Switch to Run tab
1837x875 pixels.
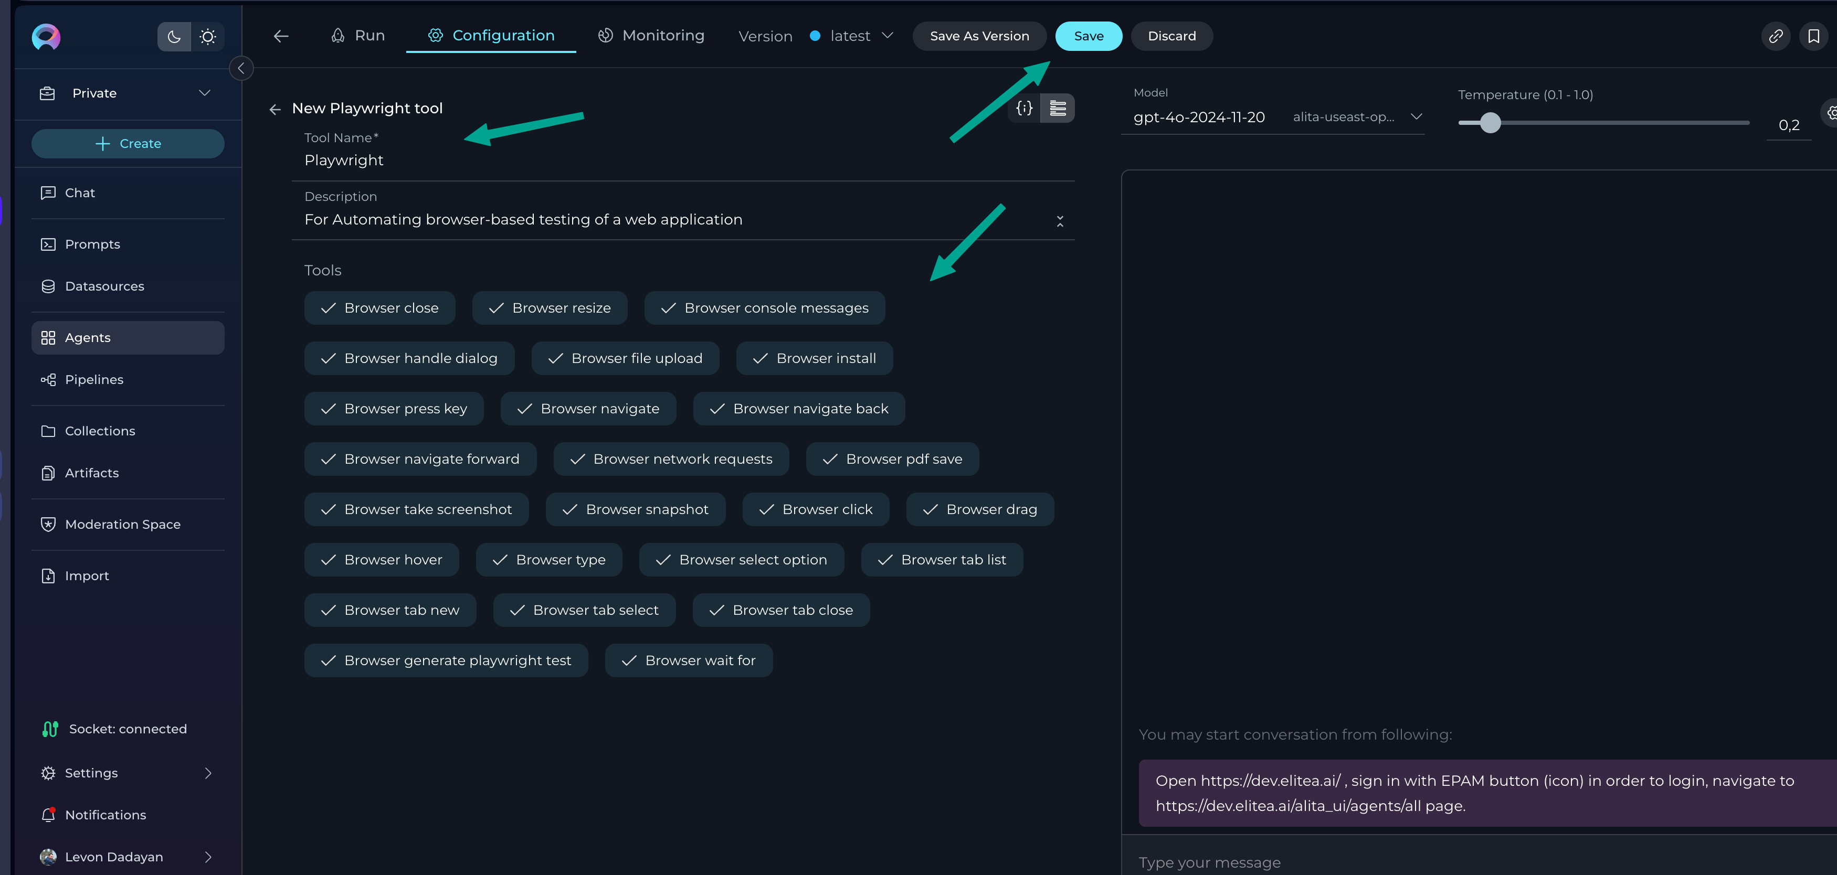(x=357, y=36)
